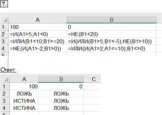Select cell with =ИЛИ(И(A1>2;A1<=10);B1<>0)
Screen dimensions: 162x115
coord(112,49)
